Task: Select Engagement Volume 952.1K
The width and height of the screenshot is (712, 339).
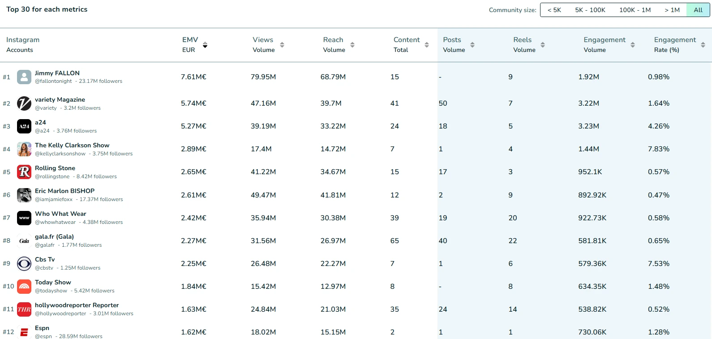Action: 590,172
